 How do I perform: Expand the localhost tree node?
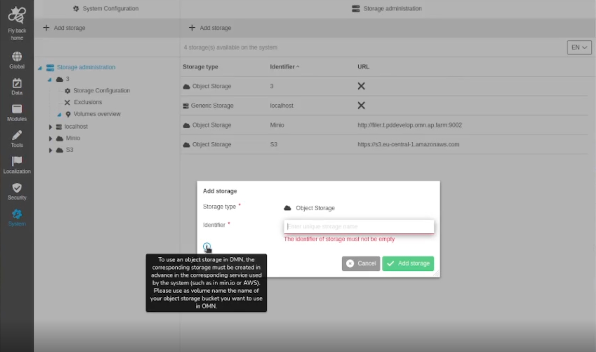(51, 127)
